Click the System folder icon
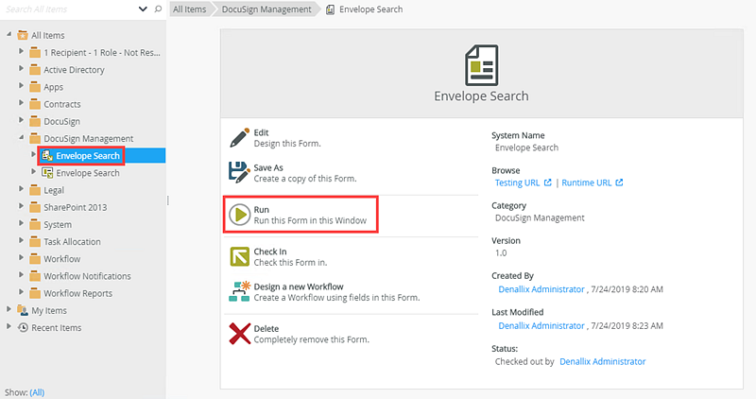756x399 pixels. (35, 225)
